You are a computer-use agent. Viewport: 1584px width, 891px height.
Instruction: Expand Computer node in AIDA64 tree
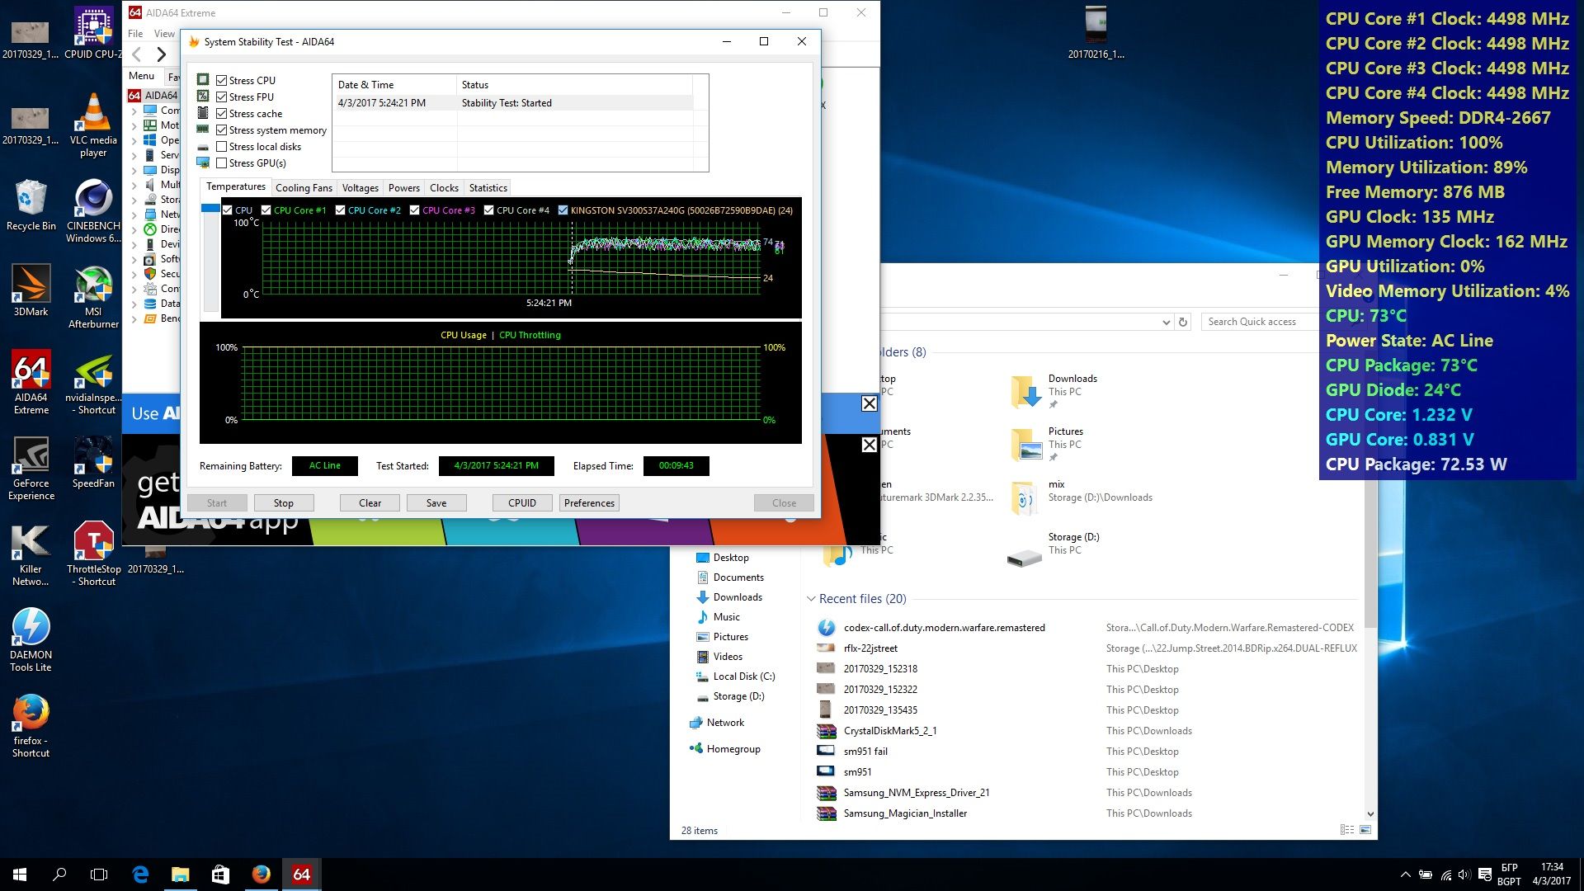click(134, 111)
